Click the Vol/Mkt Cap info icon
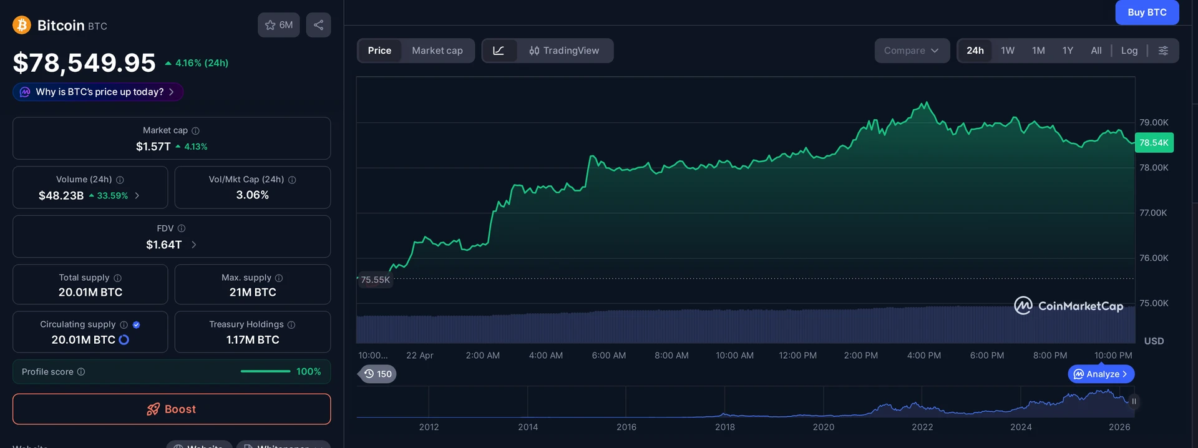The height and width of the screenshot is (448, 1198). click(292, 180)
